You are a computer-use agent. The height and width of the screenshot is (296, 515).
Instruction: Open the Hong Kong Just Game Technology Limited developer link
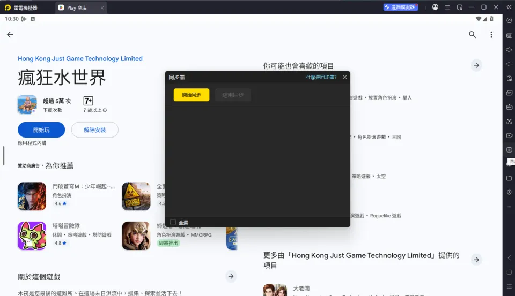(x=80, y=59)
